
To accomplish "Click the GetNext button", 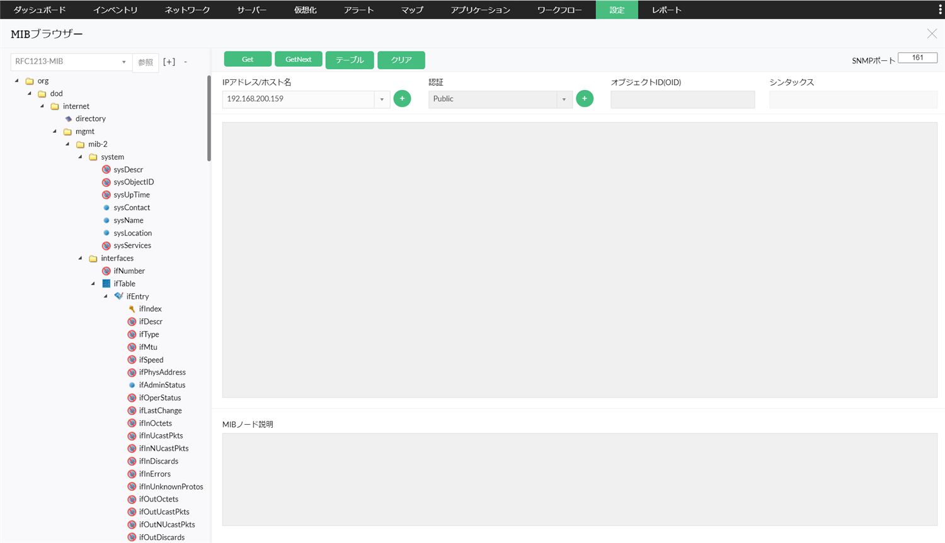I will pos(299,59).
